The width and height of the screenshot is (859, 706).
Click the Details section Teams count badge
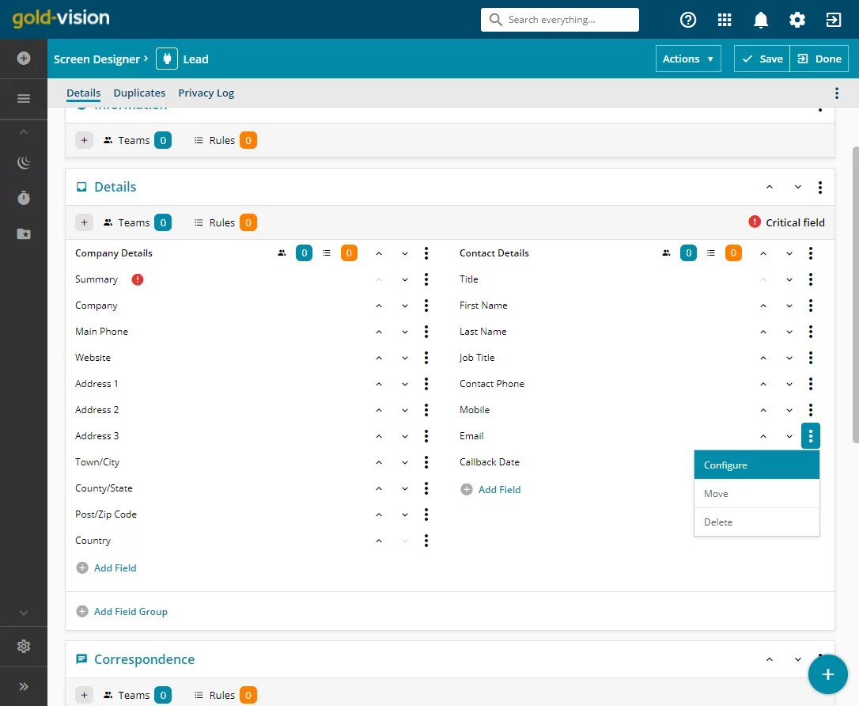click(163, 222)
